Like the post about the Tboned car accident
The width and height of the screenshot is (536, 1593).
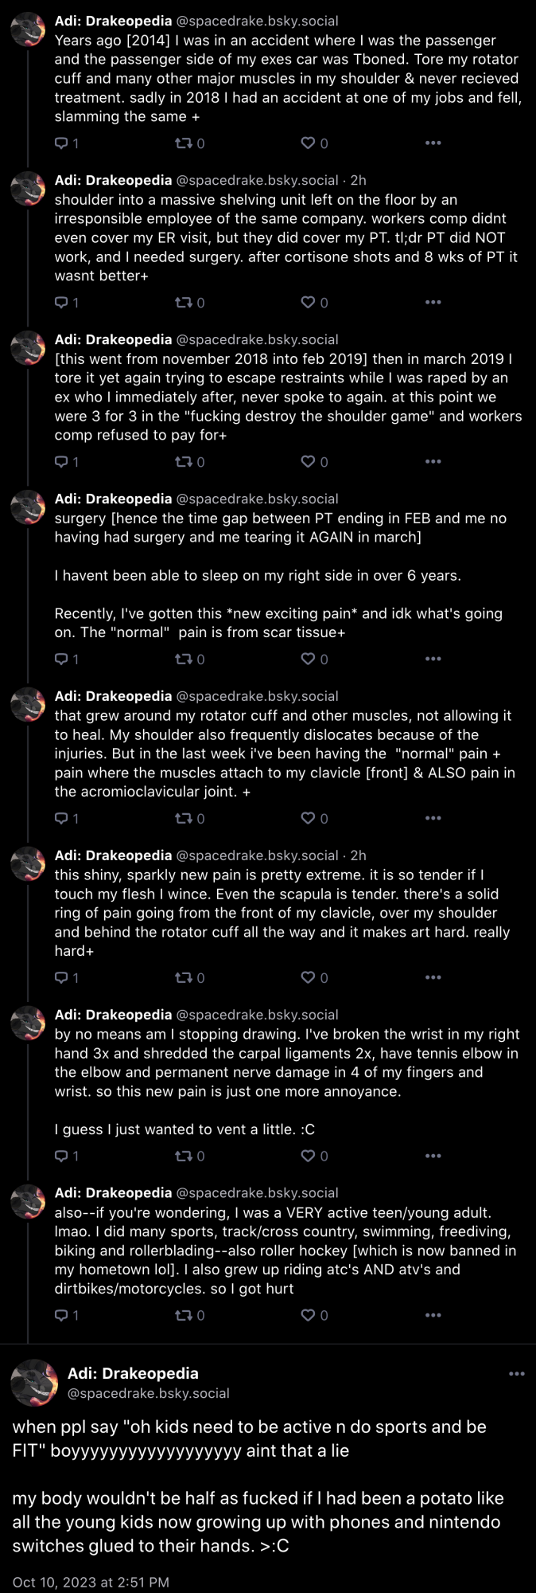pos(314,143)
